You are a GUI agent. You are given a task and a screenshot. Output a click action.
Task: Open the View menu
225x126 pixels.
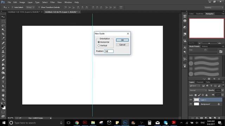[59, 2]
